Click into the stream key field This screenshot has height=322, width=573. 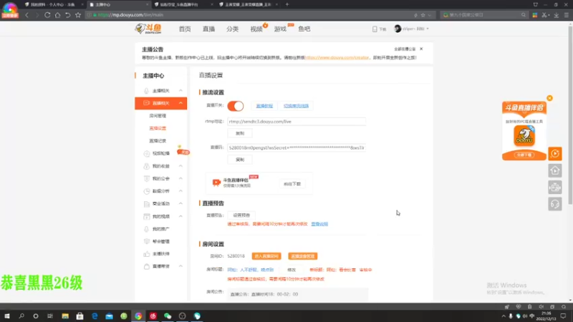297,148
